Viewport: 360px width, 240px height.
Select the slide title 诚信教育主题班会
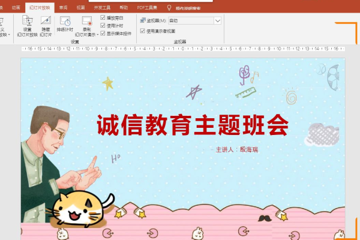pyautogui.click(x=192, y=126)
